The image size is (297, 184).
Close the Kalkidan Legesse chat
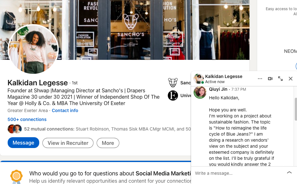coord(291,79)
